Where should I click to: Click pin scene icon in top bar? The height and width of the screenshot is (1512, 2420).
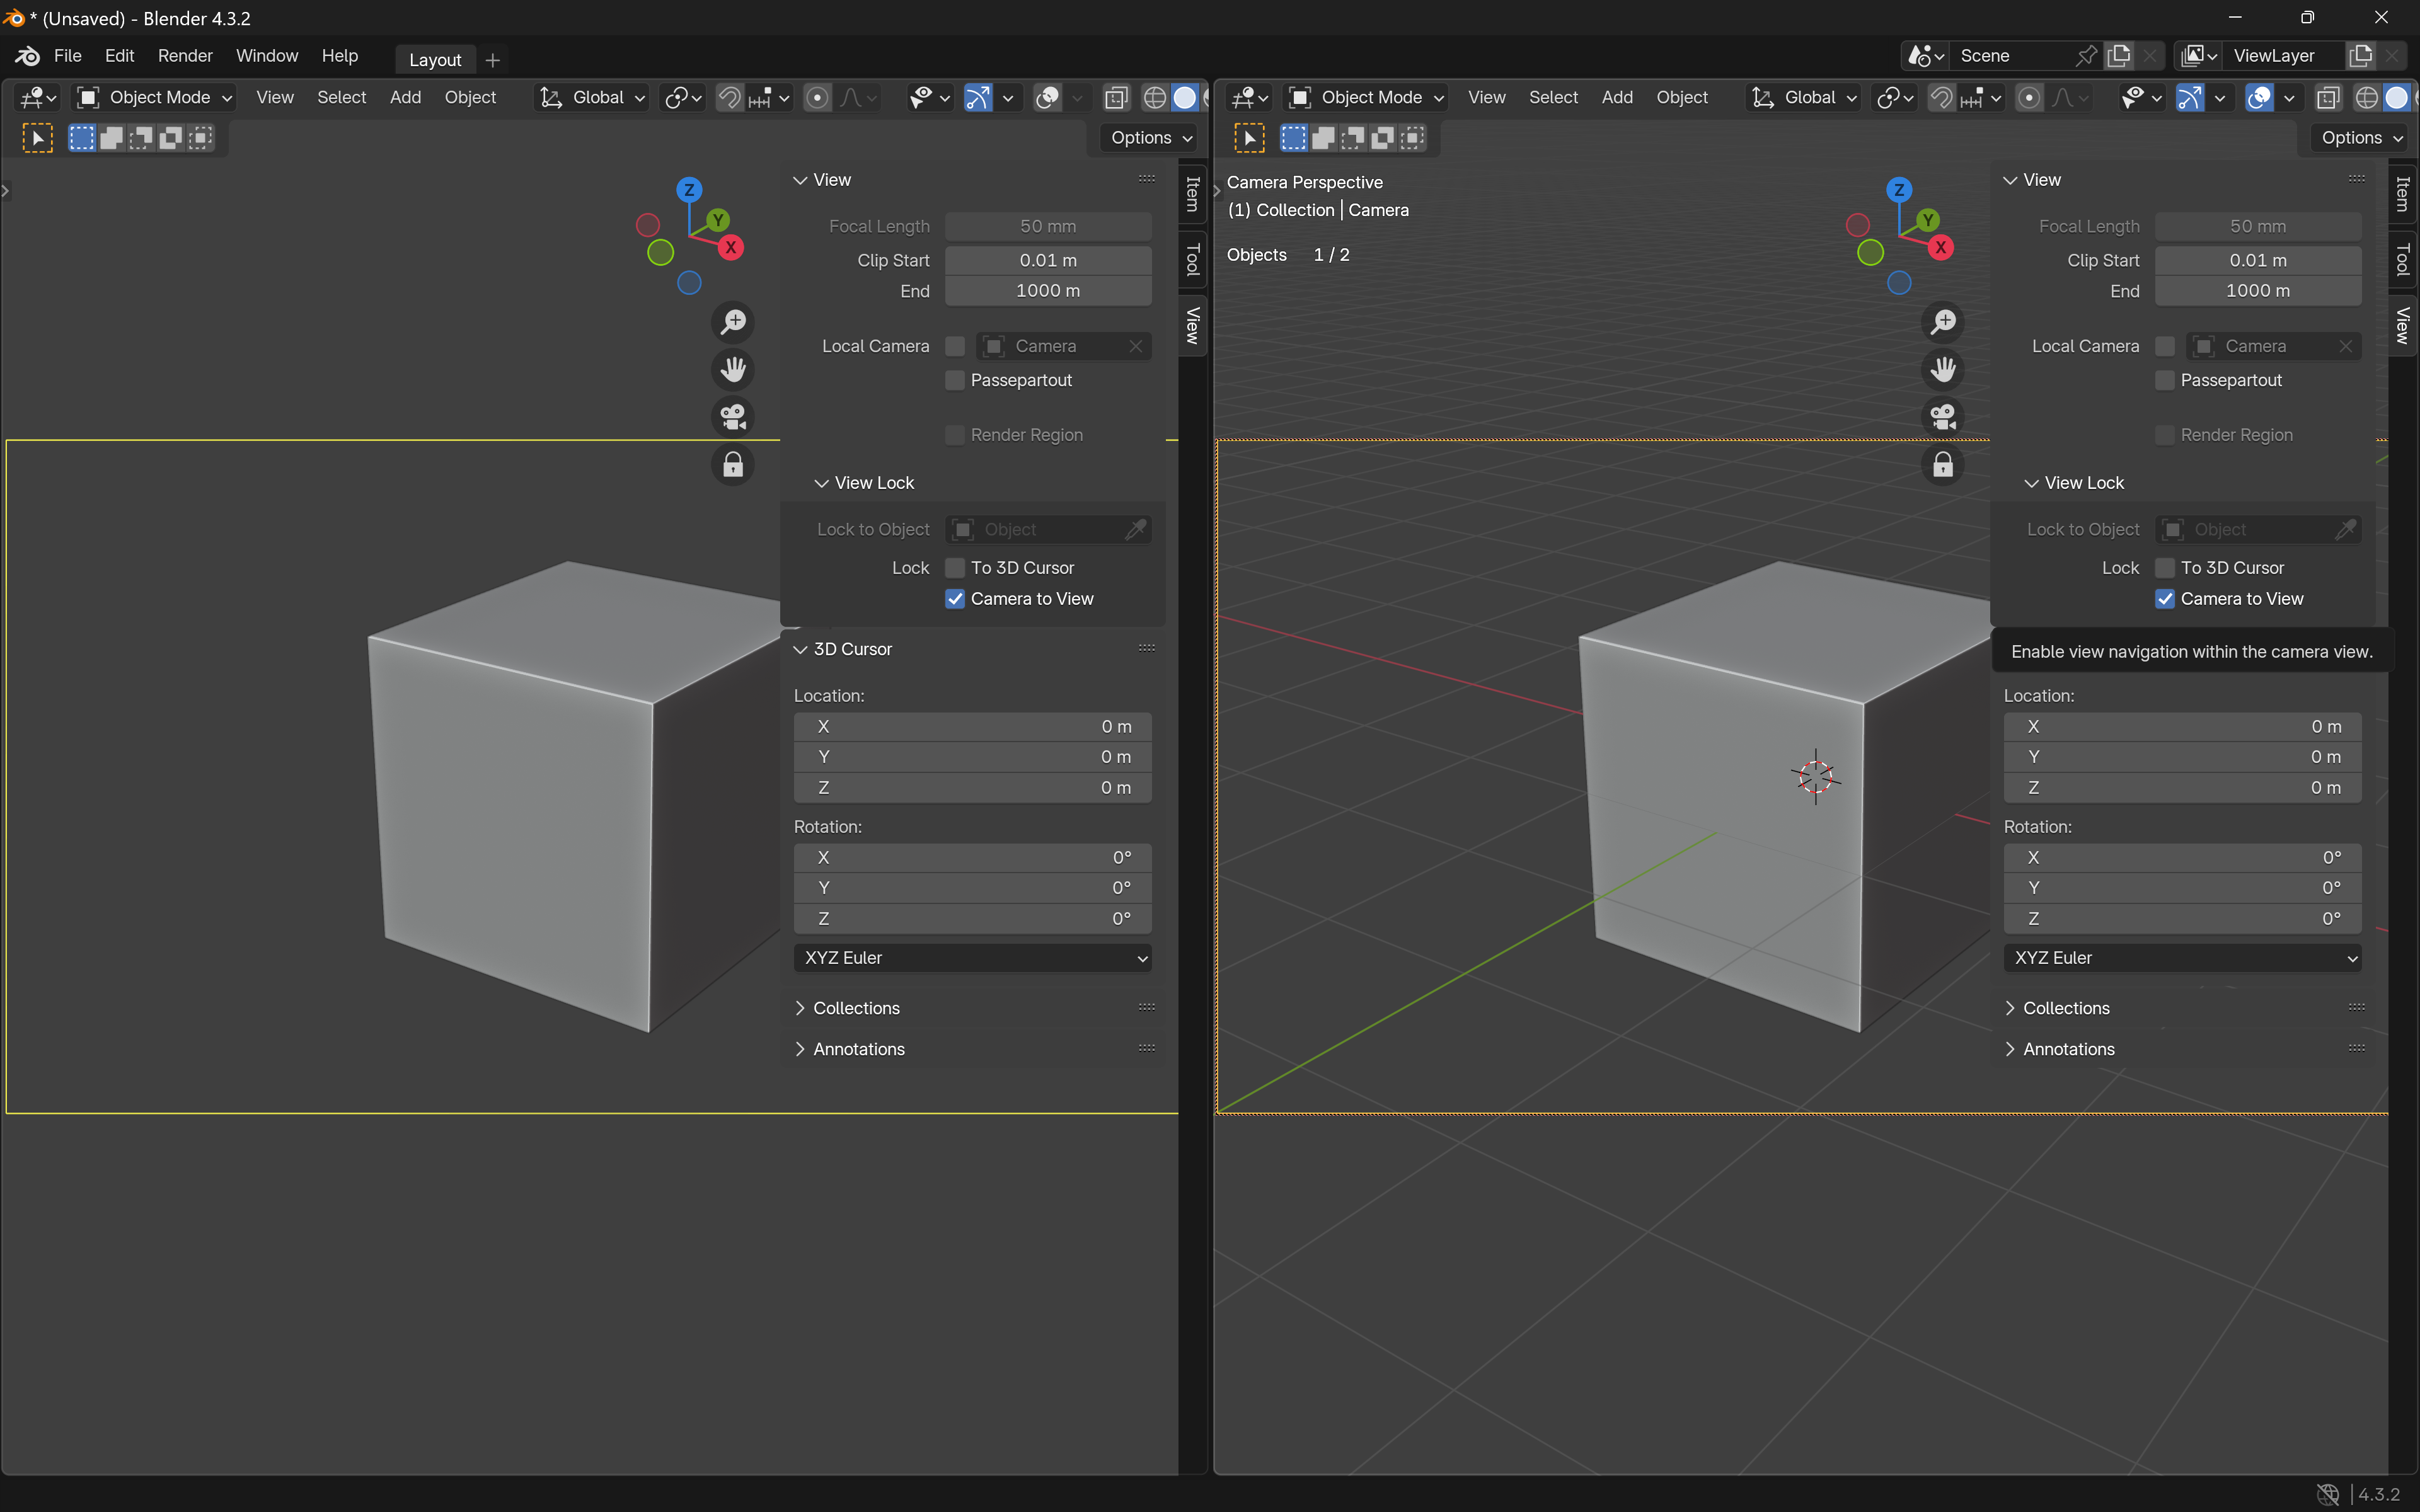pyautogui.click(x=2086, y=56)
